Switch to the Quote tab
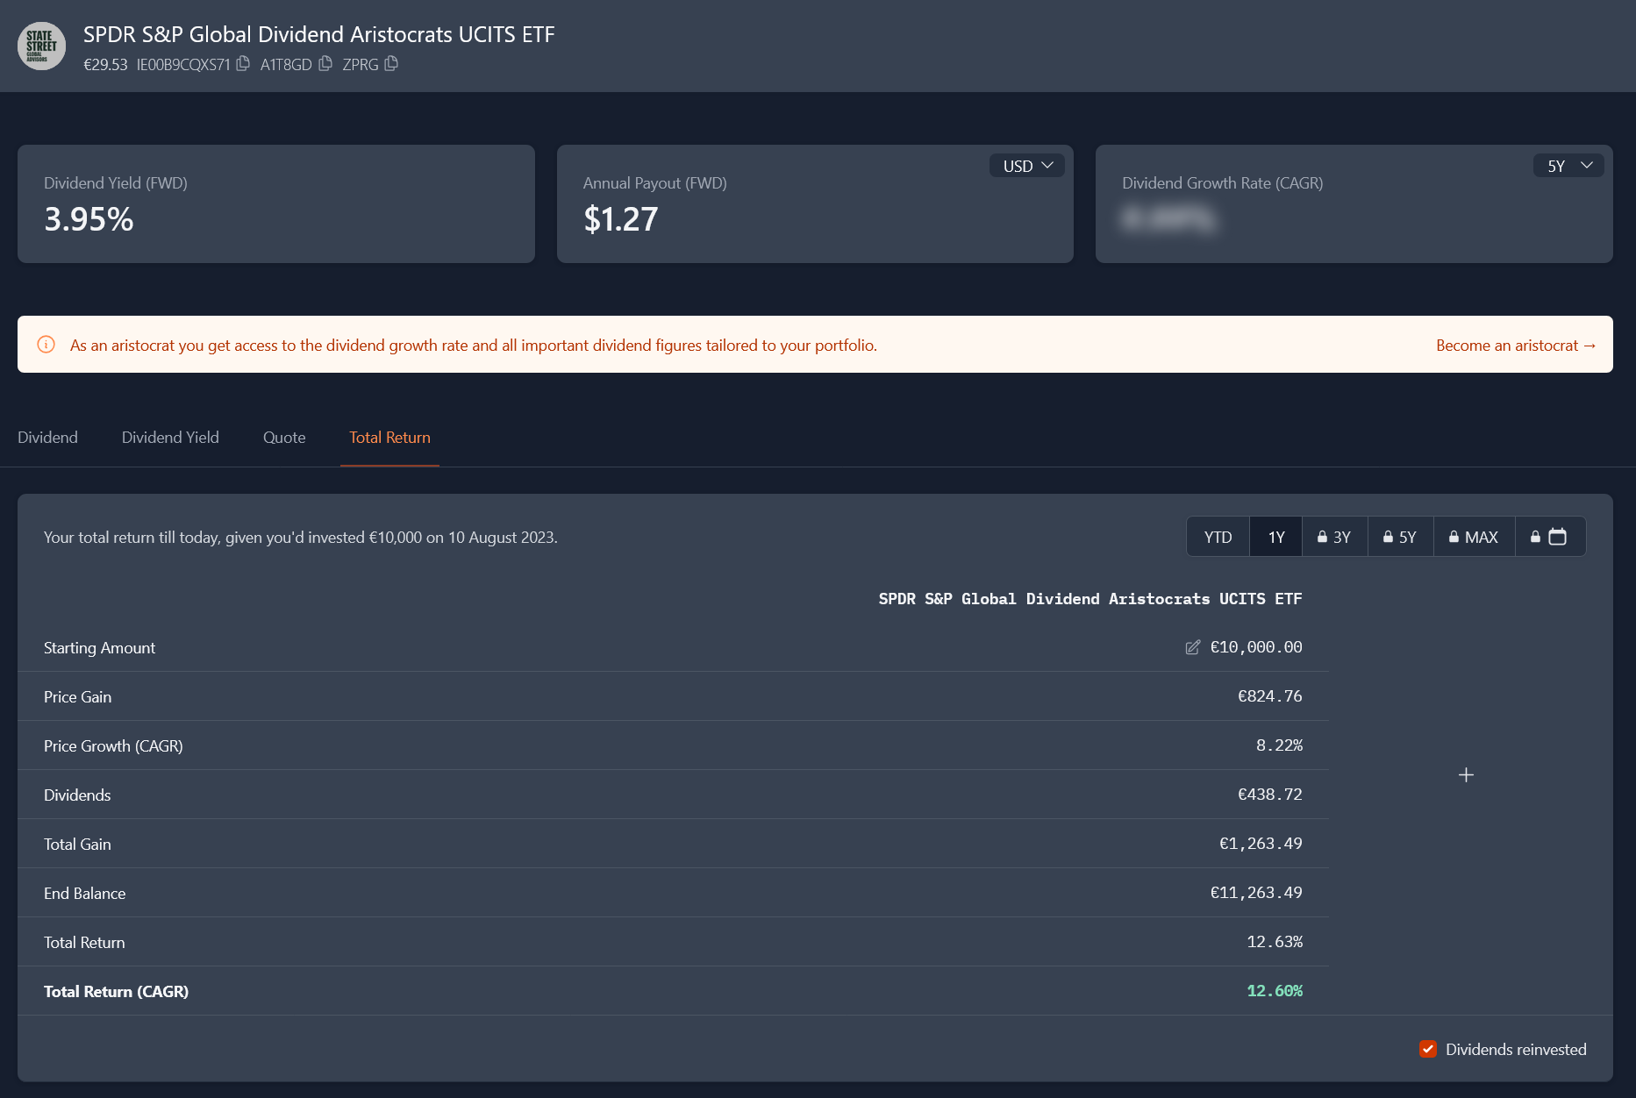 (x=284, y=438)
